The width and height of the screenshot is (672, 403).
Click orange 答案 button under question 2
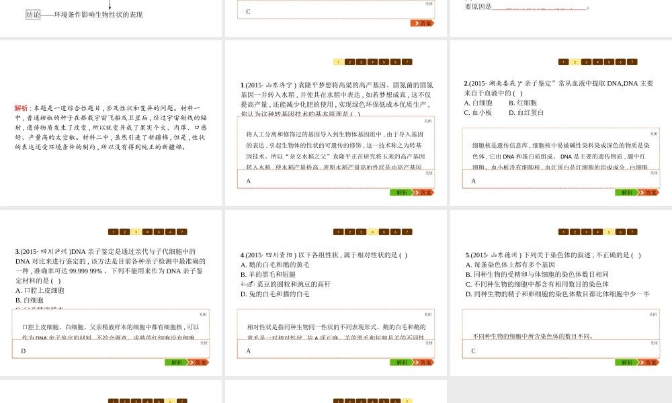point(649,193)
